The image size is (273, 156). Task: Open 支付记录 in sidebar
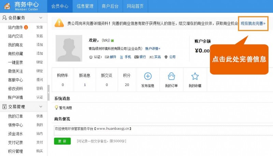coord(15,142)
